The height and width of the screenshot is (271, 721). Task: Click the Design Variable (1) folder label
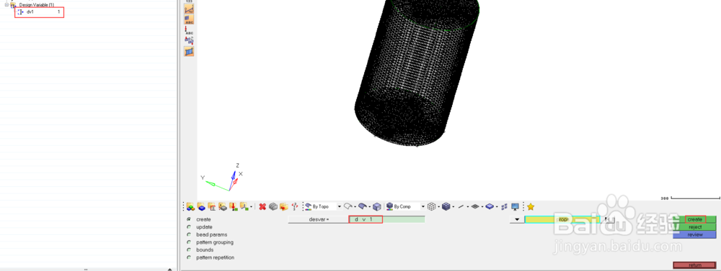tap(36, 4)
